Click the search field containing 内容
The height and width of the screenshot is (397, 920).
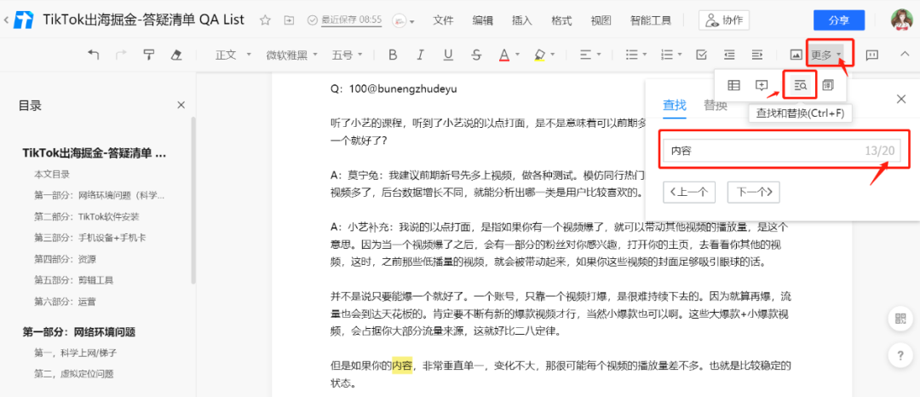[x=782, y=151]
